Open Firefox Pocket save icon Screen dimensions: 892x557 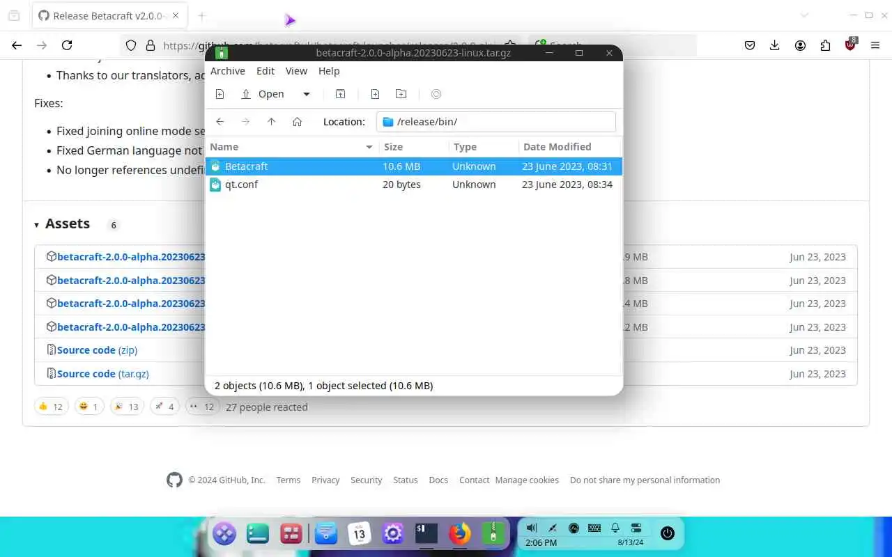pos(750,45)
